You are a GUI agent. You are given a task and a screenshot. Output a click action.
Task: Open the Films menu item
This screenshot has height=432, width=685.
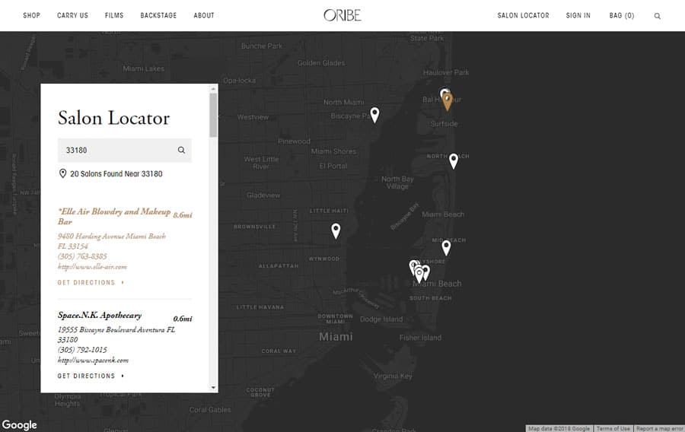coord(114,16)
